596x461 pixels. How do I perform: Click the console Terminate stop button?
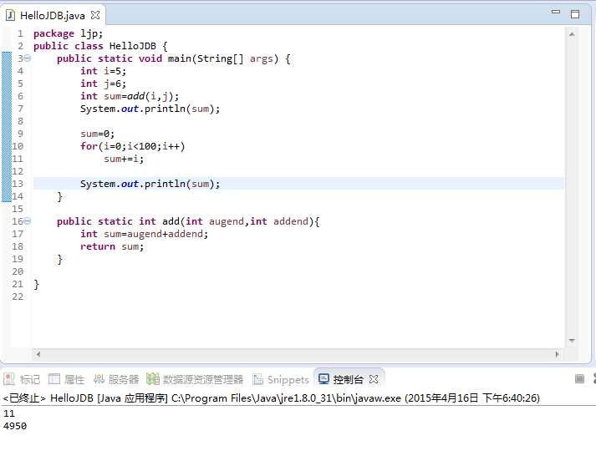579,378
